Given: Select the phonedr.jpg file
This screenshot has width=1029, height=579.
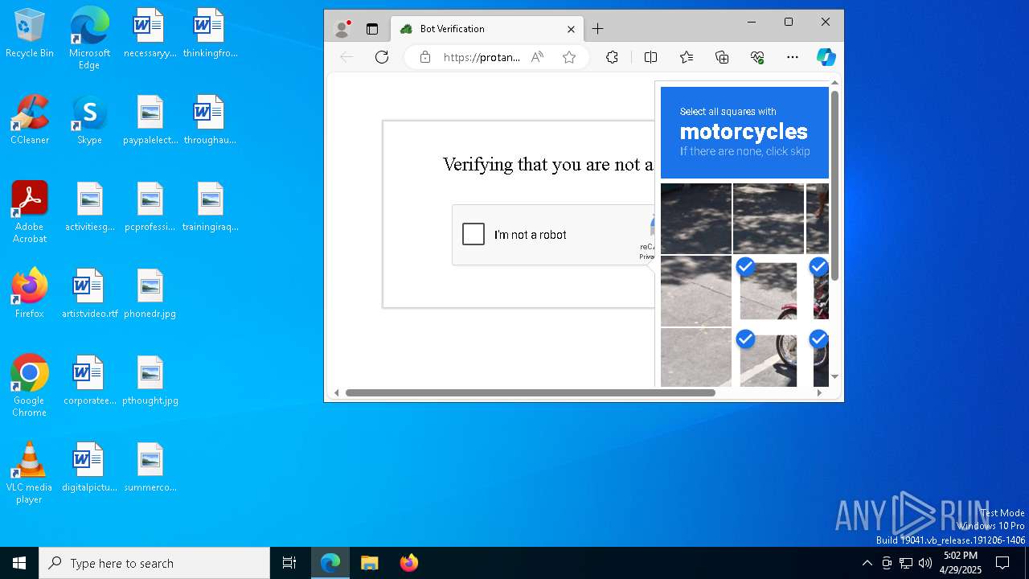Looking at the screenshot, I should 150,294.
